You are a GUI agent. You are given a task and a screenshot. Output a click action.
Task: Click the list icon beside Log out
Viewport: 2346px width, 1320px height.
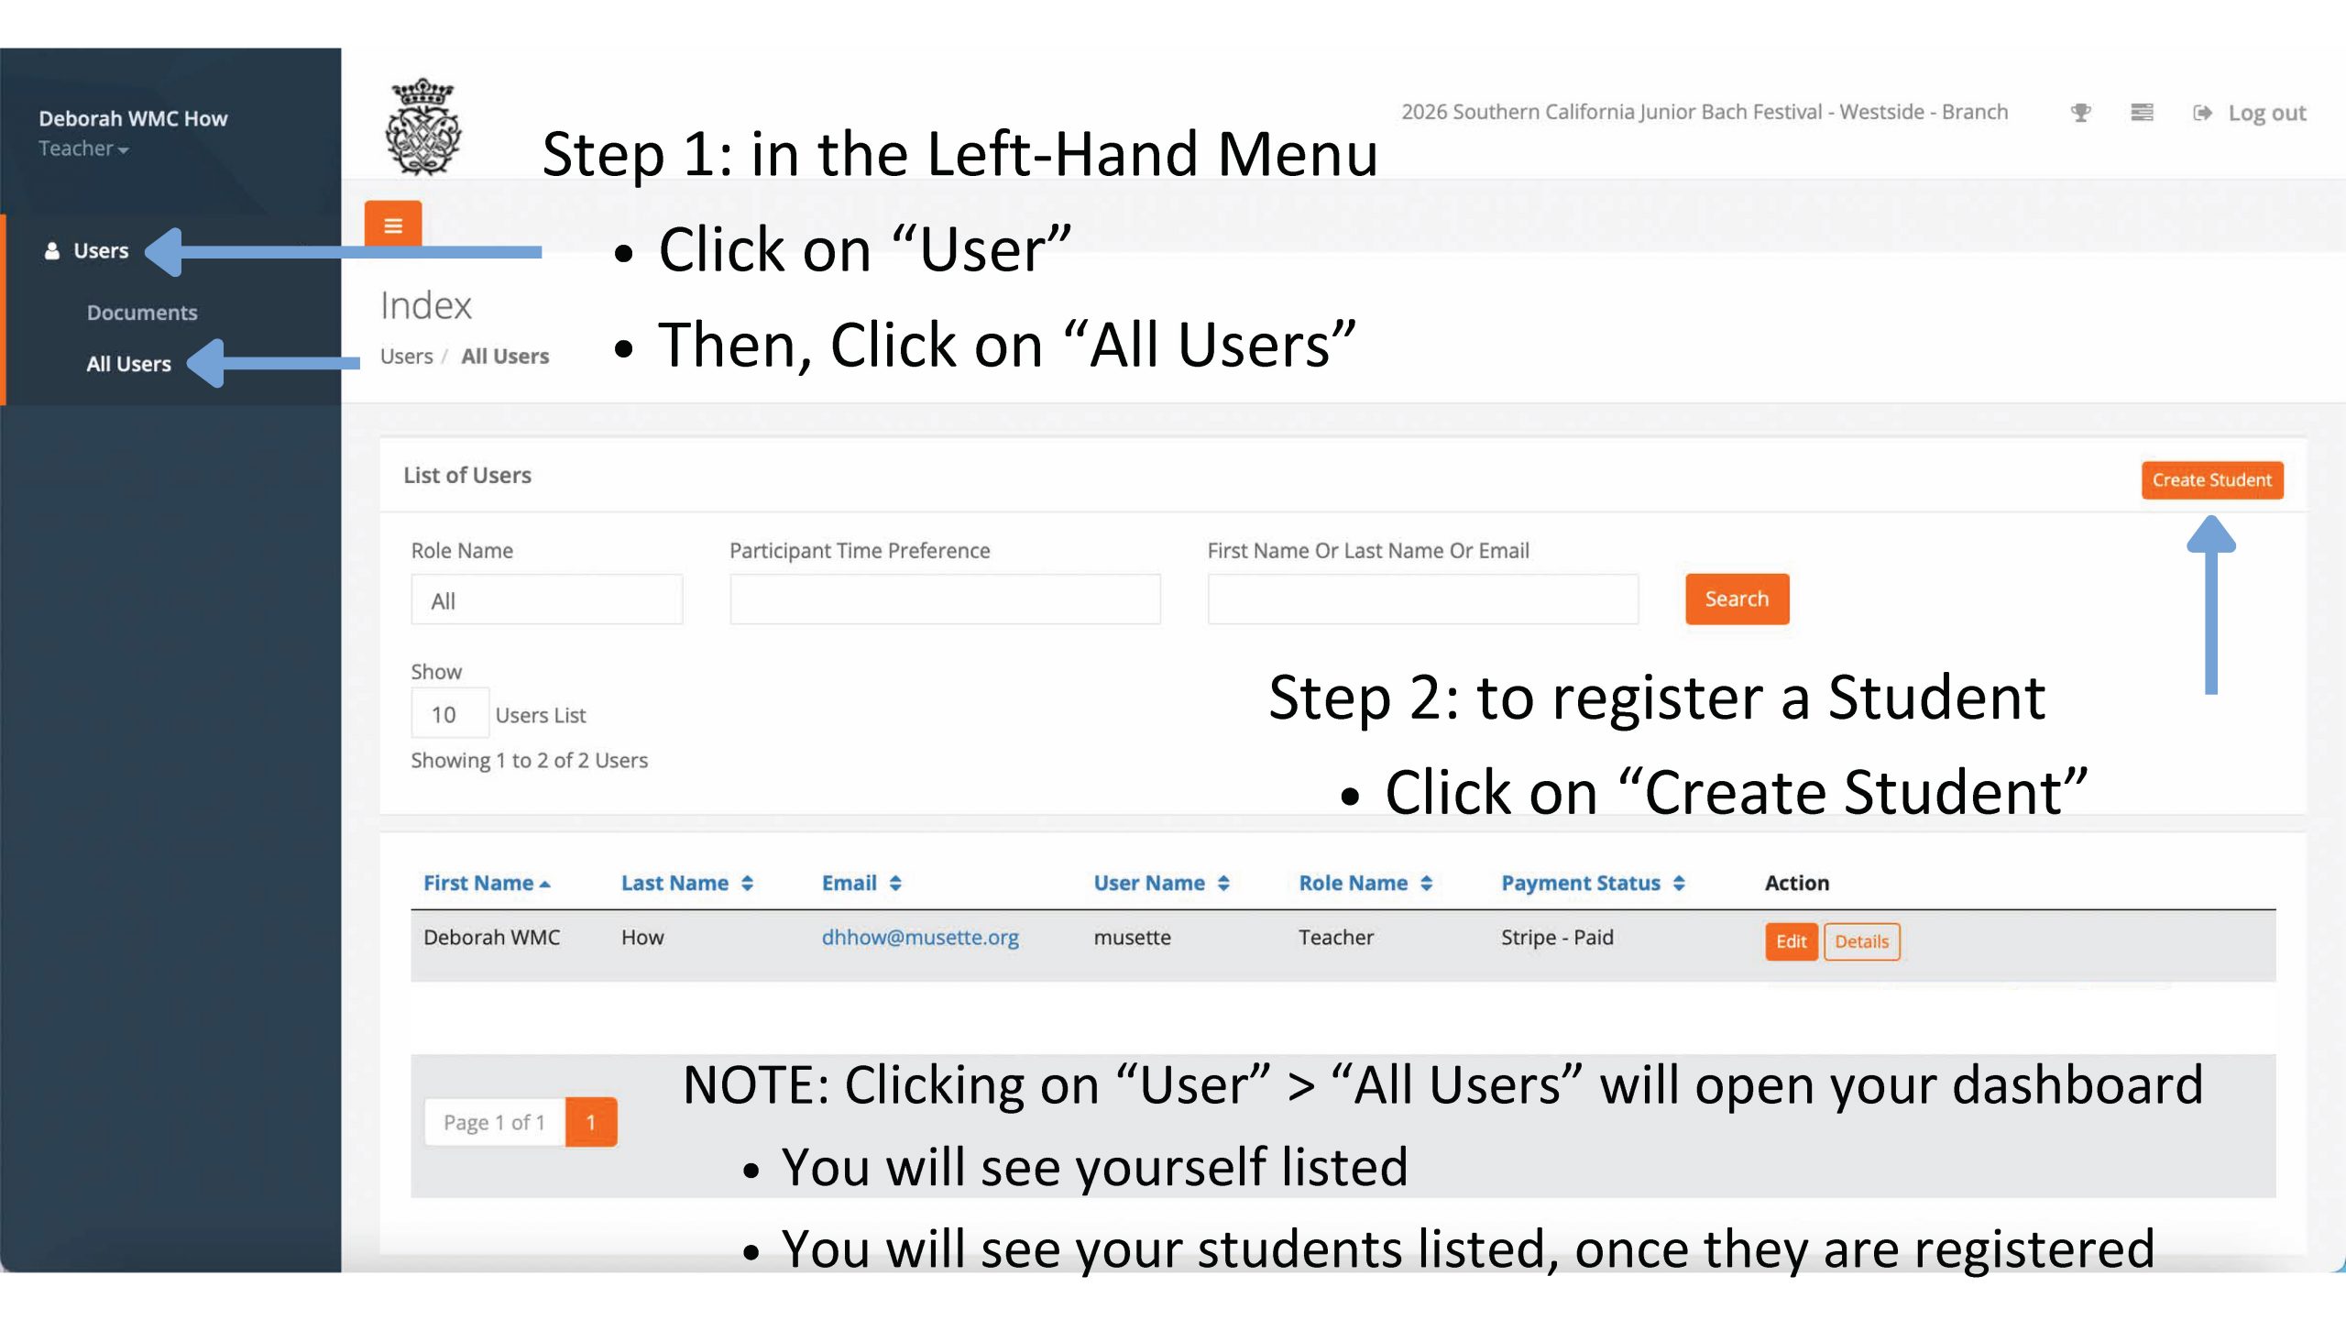pyautogui.click(x=2142, y=113)
